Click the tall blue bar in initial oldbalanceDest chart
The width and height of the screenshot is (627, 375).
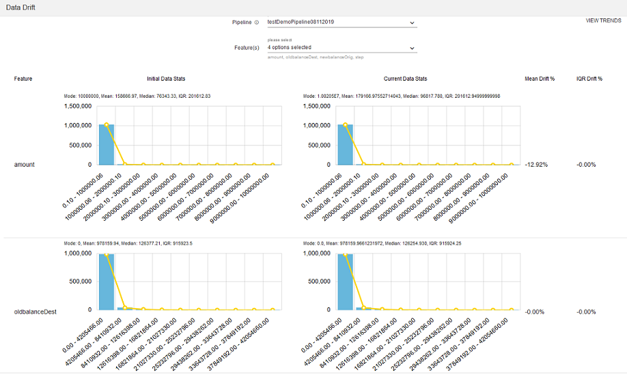107,282
